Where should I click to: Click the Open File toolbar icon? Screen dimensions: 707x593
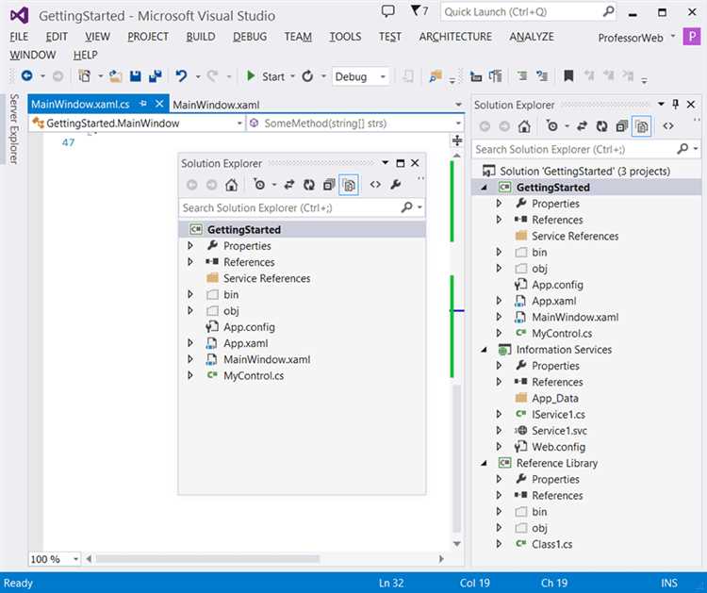point(115,76)
